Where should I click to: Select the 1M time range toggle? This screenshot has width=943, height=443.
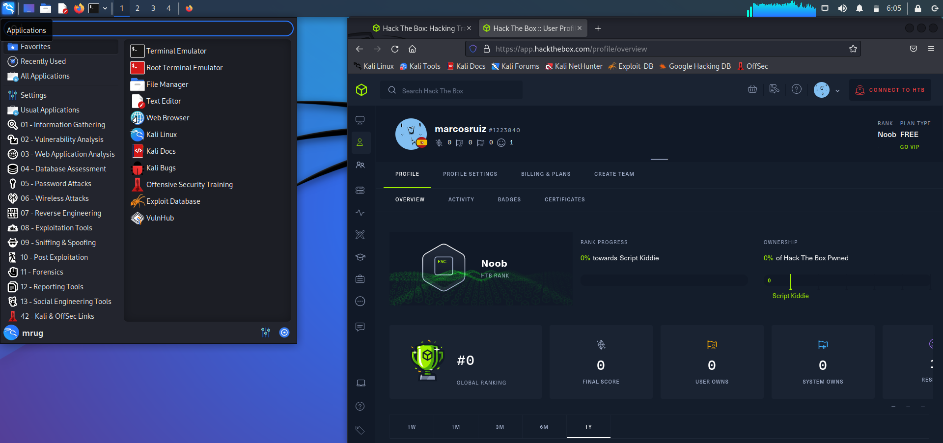(x=455, y=427)
